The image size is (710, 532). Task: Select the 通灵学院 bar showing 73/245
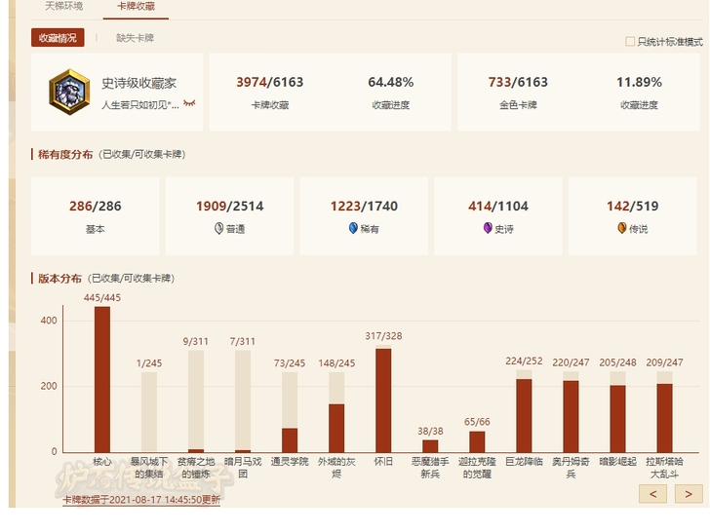(x=290, y=412)
